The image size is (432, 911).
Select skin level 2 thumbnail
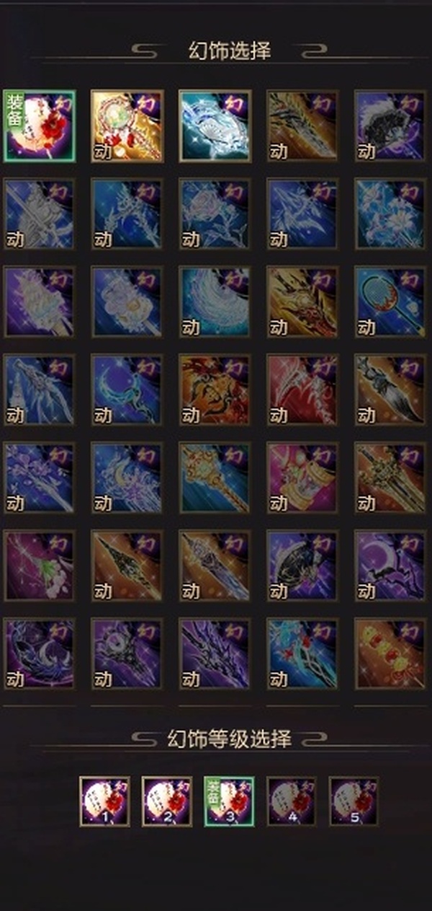click(x=167, y=801)
